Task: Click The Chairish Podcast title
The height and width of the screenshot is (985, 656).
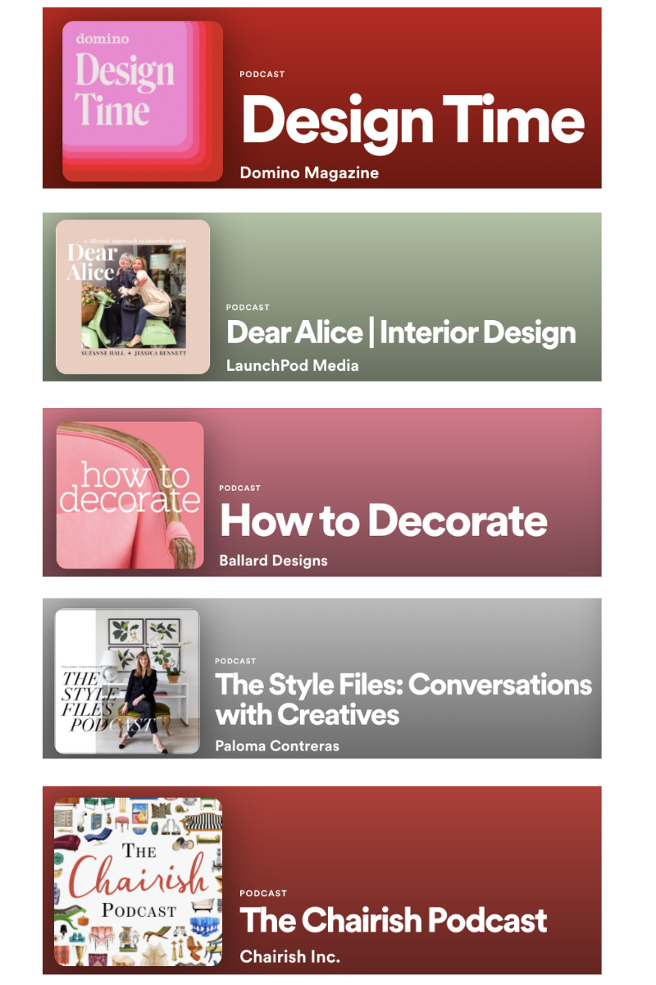Action: coord(394,920)
